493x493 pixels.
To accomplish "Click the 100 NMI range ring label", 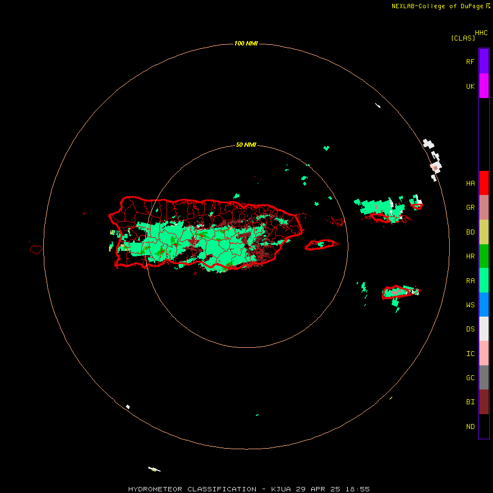I will pos(246,43).
